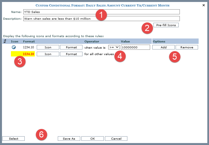The height and width of the screenshot is (145, 209).
Task: Open Icon picker for the 'when value is' rule
Action: pos(48,47)
